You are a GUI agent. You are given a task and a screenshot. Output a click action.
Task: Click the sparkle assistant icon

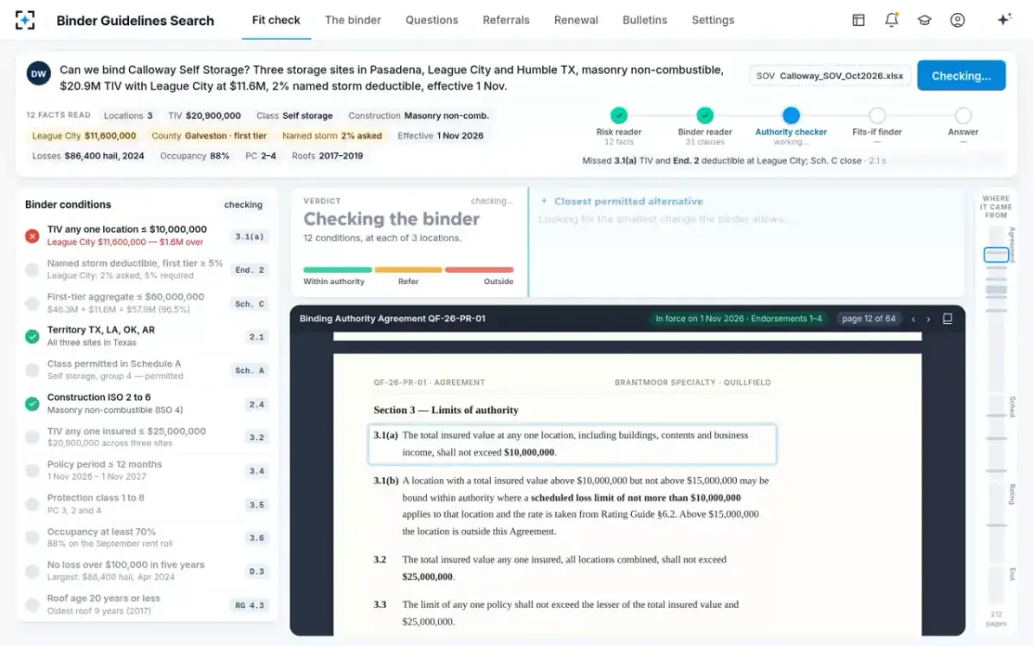click(x=1004, y=20)
